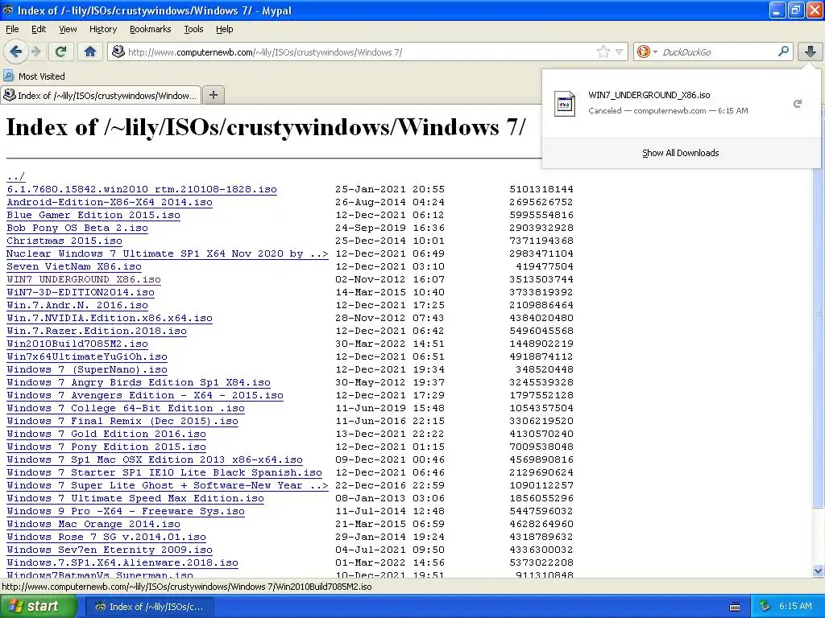Click the site identity icon in address bar
825x618 pixels.
[118, 51]
